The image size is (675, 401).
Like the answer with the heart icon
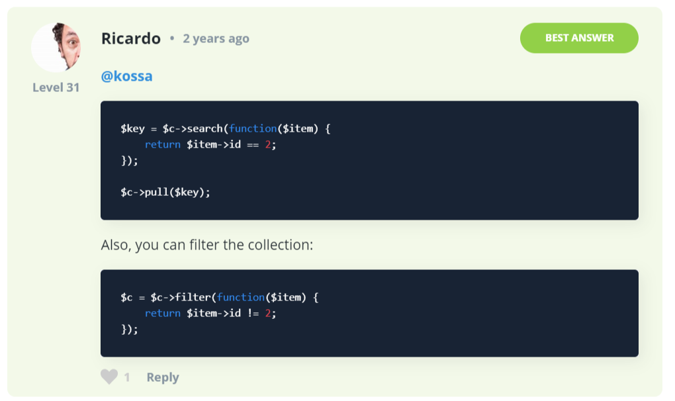109,377
